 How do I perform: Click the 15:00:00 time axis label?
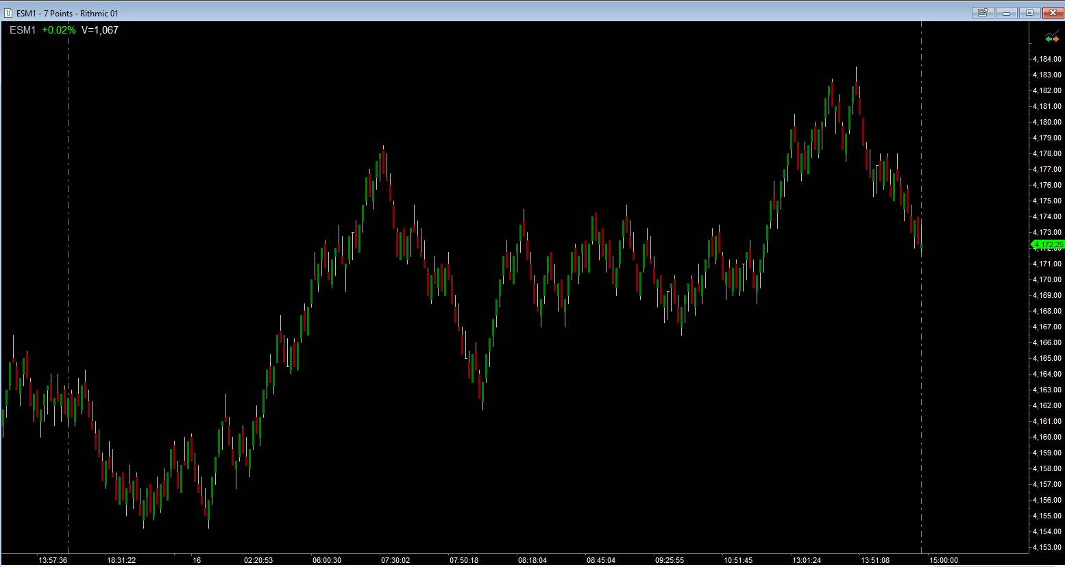pyautogui.click(x=944, y=560)
